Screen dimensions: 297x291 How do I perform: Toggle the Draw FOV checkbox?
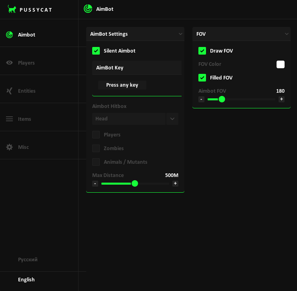(202, 51)
